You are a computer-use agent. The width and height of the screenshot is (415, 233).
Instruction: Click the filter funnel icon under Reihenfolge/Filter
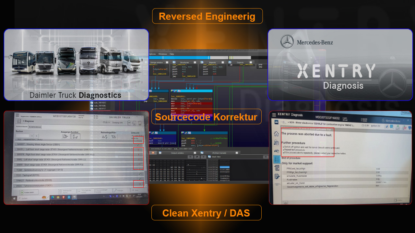113,137
